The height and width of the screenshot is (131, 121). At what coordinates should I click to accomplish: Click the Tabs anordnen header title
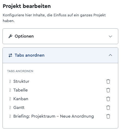point(30,55)
